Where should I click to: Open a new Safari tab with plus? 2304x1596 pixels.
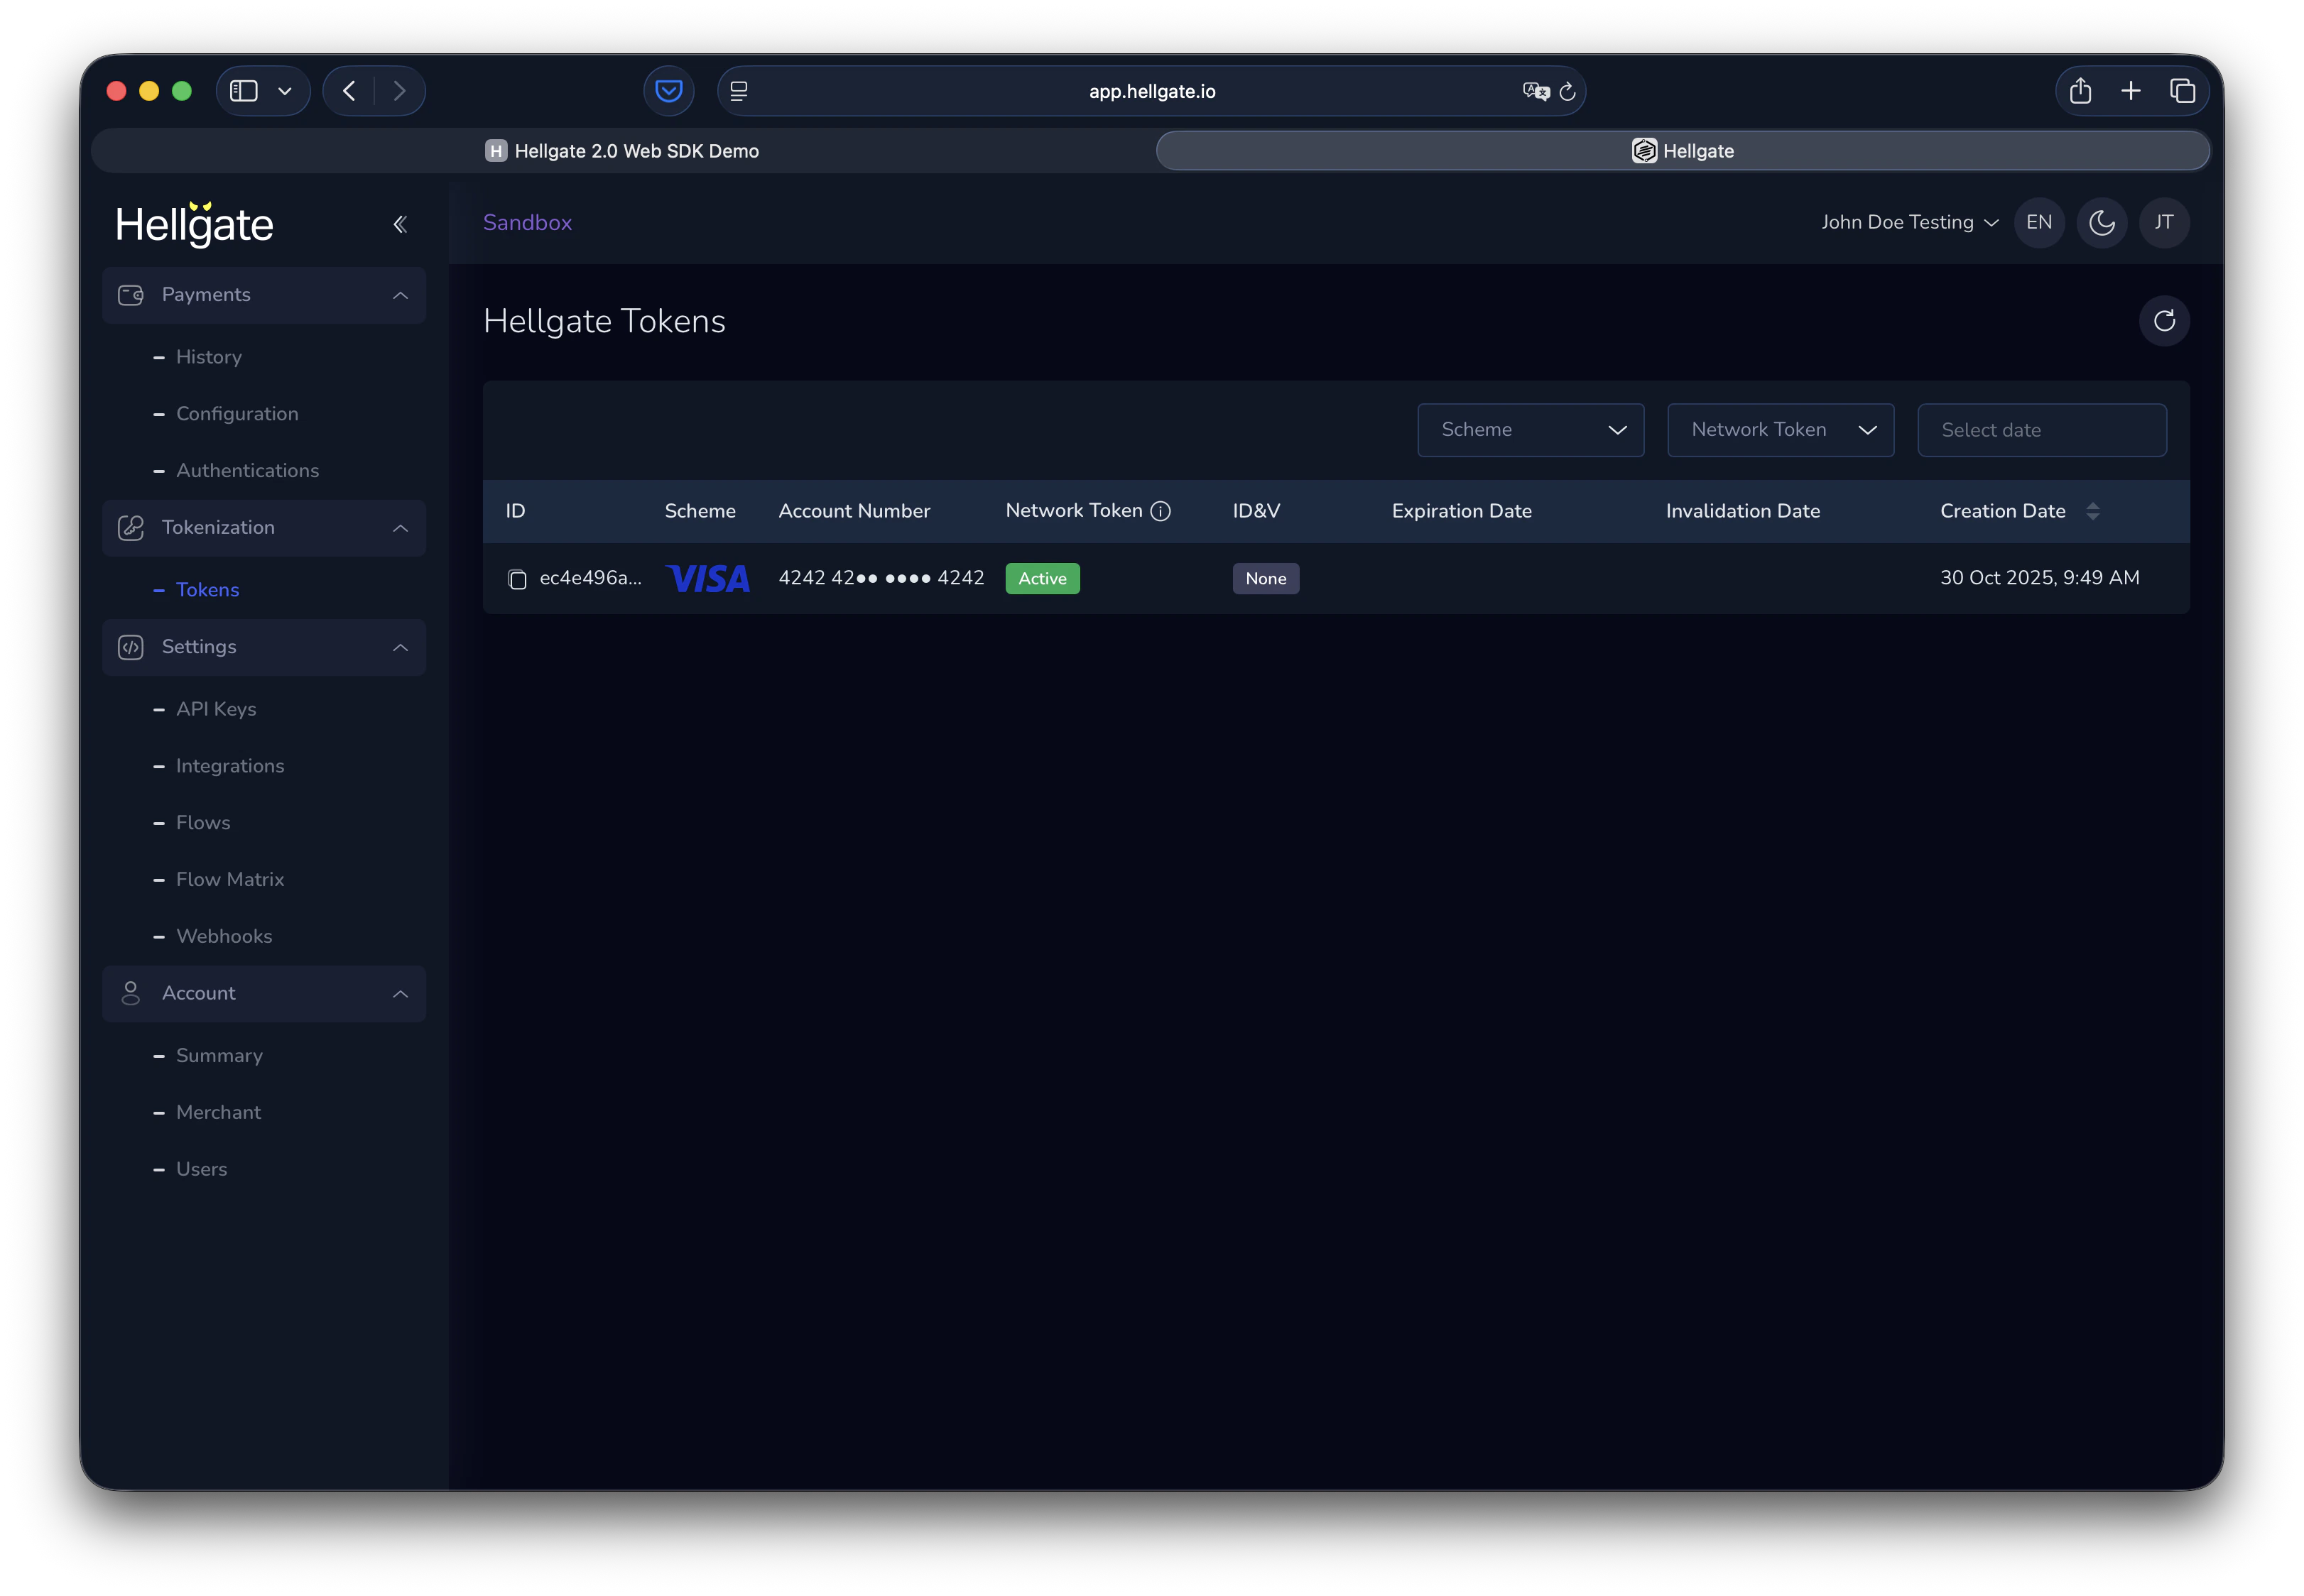click(x=2131, y=91)
